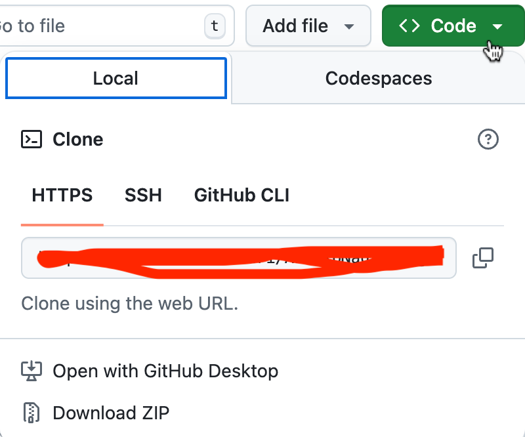Toggle the green Code dropdown caret

[497, 26]
